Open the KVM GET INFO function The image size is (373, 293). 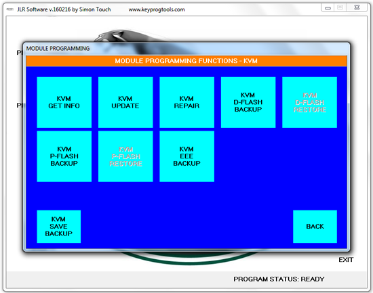point(64,102)
